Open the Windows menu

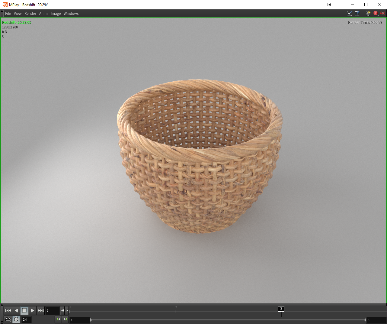tap(71, 14)
